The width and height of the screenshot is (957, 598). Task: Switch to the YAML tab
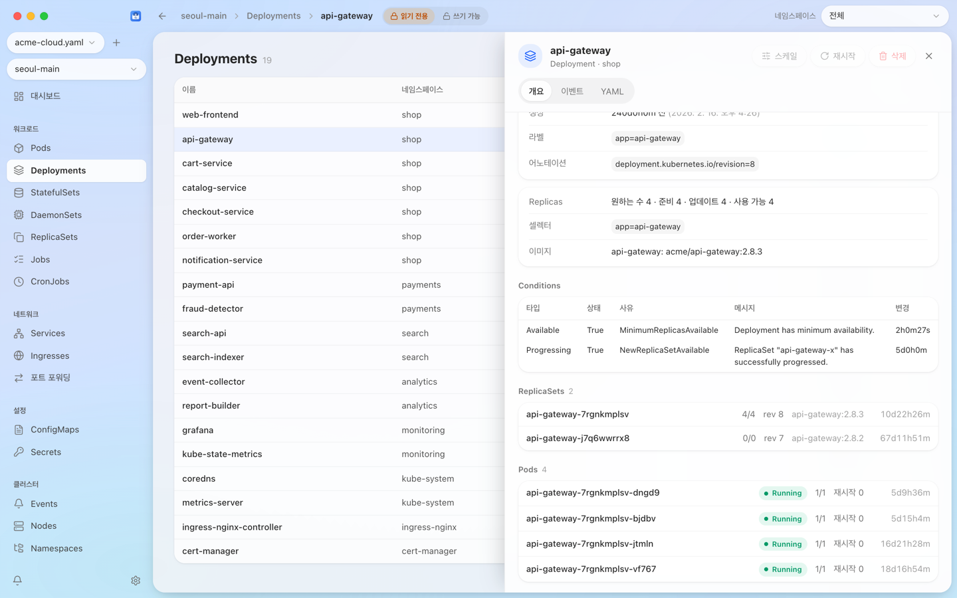click(612, 91)
